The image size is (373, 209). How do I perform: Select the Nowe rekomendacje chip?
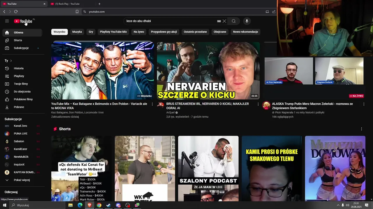tap(246, 32)
